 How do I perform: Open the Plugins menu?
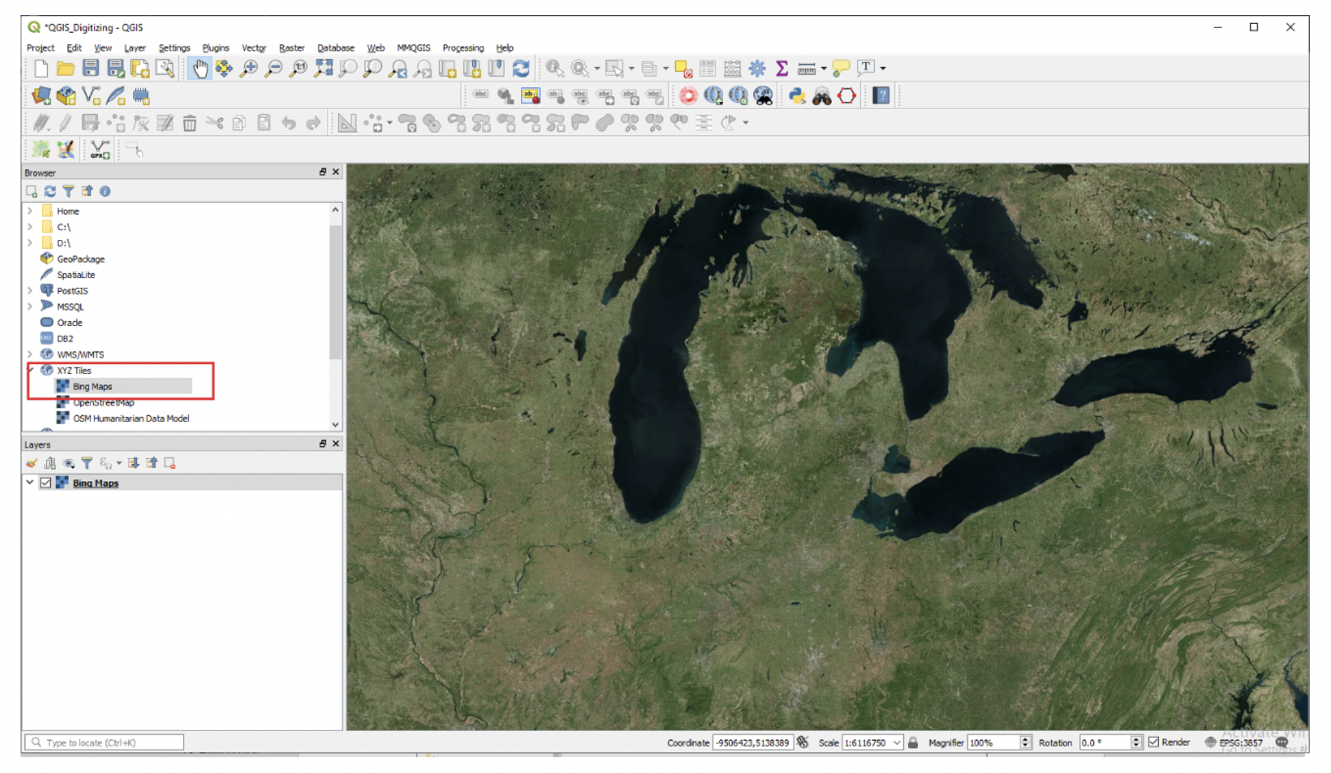[216, 48]
